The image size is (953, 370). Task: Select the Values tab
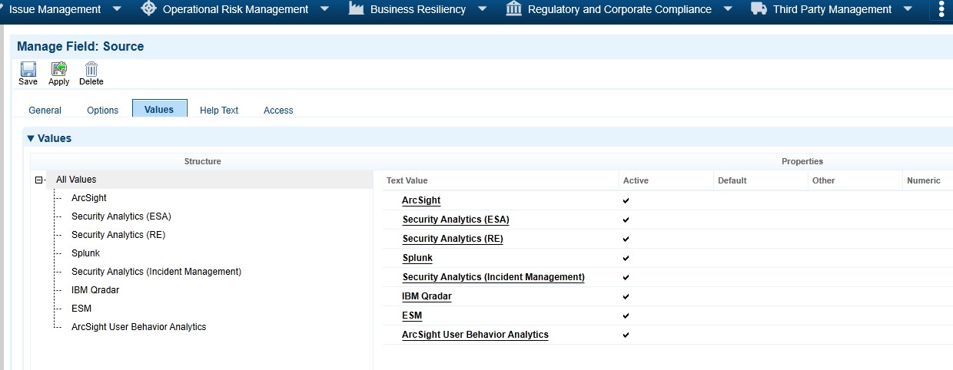(x=159, y=109)
